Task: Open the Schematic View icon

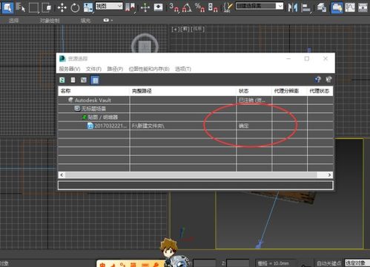Action: [x=363, y=7]
